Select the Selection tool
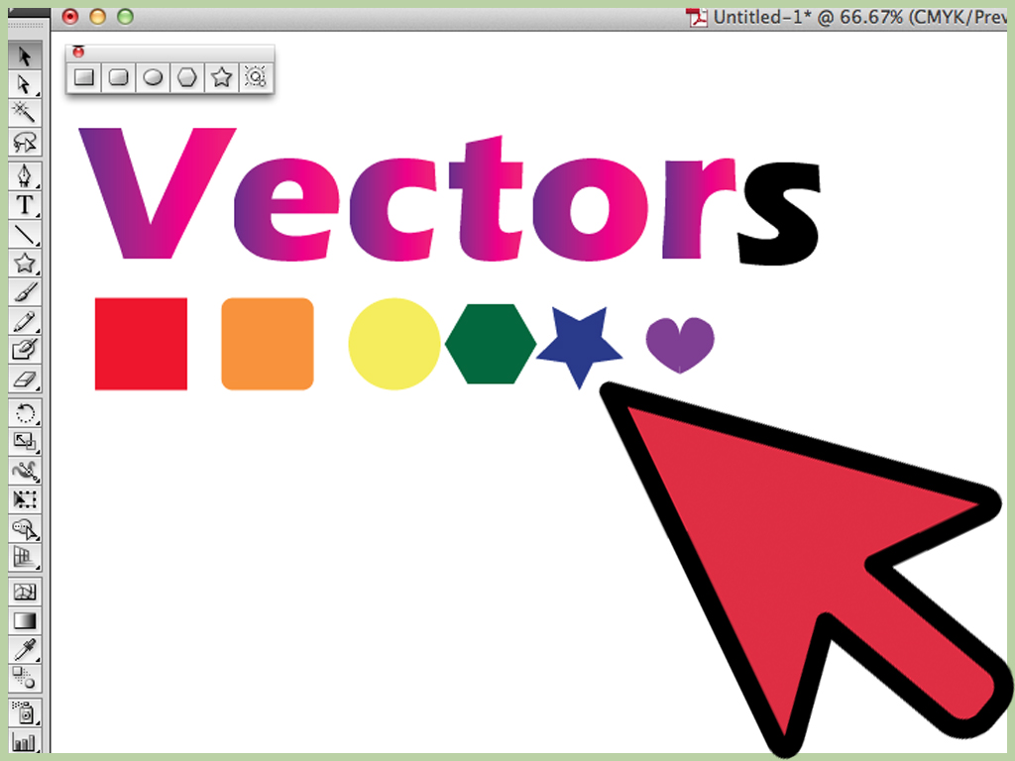Image resolution: width=1015 pixels, height=761 pixels. pos(25,57)
